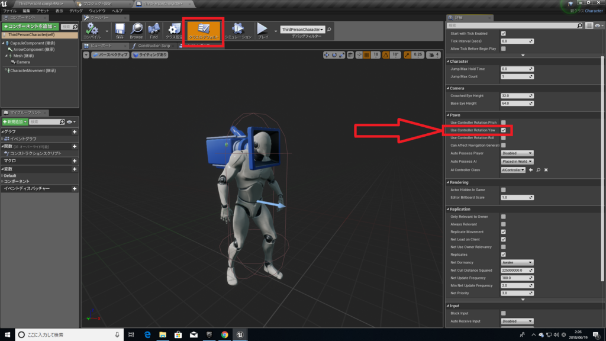Open Microsoft Edge from taskbar
The height and width of the screenshot is (341, 606).
[147, 334]
